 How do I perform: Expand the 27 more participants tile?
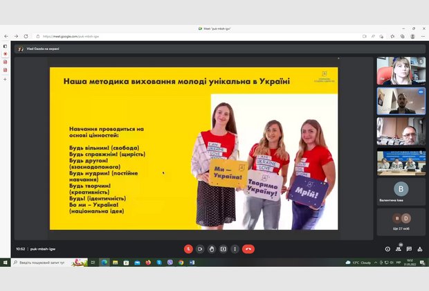401,222
